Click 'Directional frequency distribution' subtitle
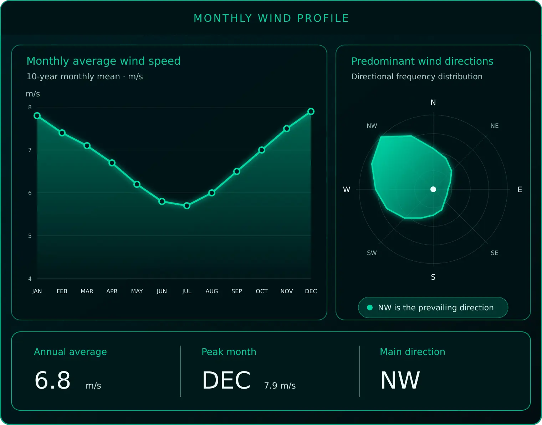542x425 pixels. click(417, 76)
